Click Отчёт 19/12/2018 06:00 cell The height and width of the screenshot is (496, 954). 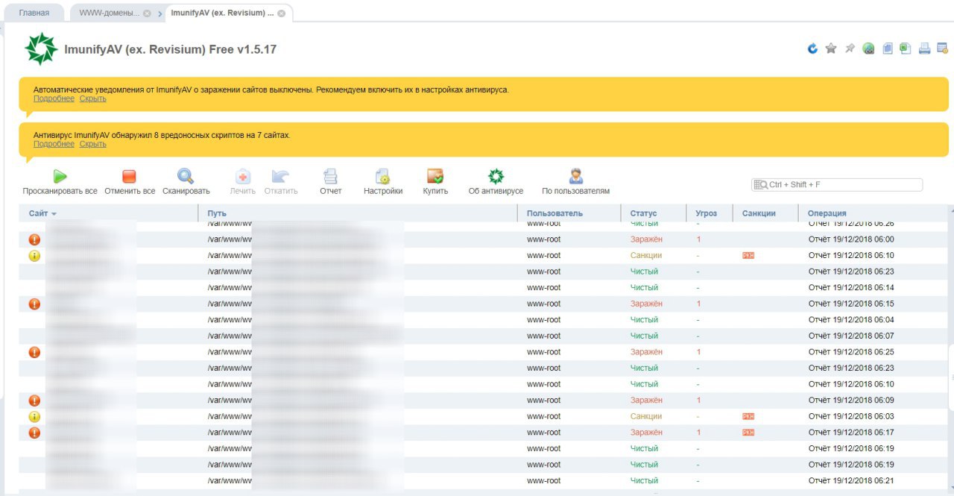point(851,239)
